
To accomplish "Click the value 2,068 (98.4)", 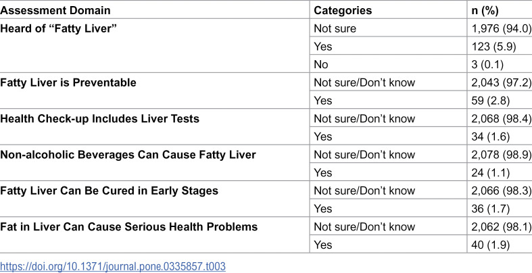I will coord(502,119).
